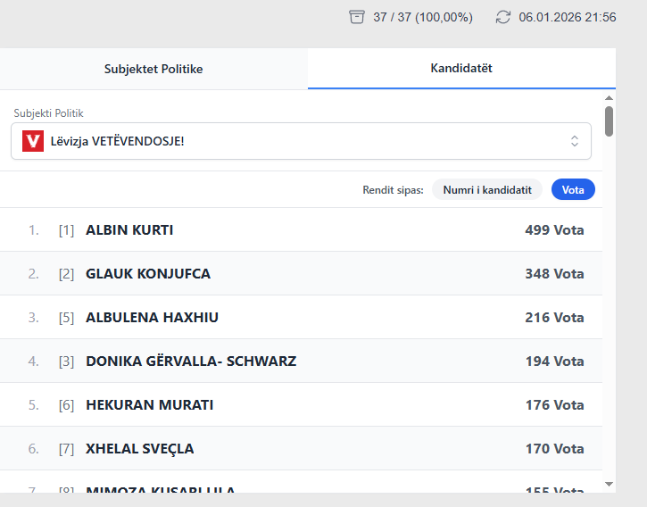Click the 06.01.2026 21:56 timestamp
The image size is (647, 507).
click(x=567, y=17)
